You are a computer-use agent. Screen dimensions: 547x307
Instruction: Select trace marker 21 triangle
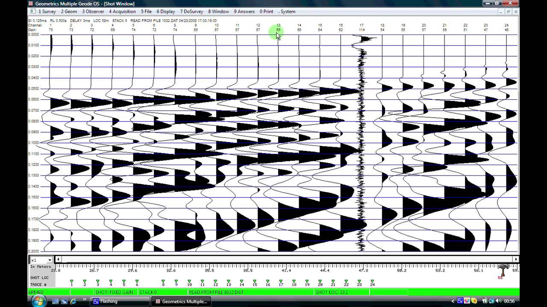pyautogui.click(x=333, y=281)
